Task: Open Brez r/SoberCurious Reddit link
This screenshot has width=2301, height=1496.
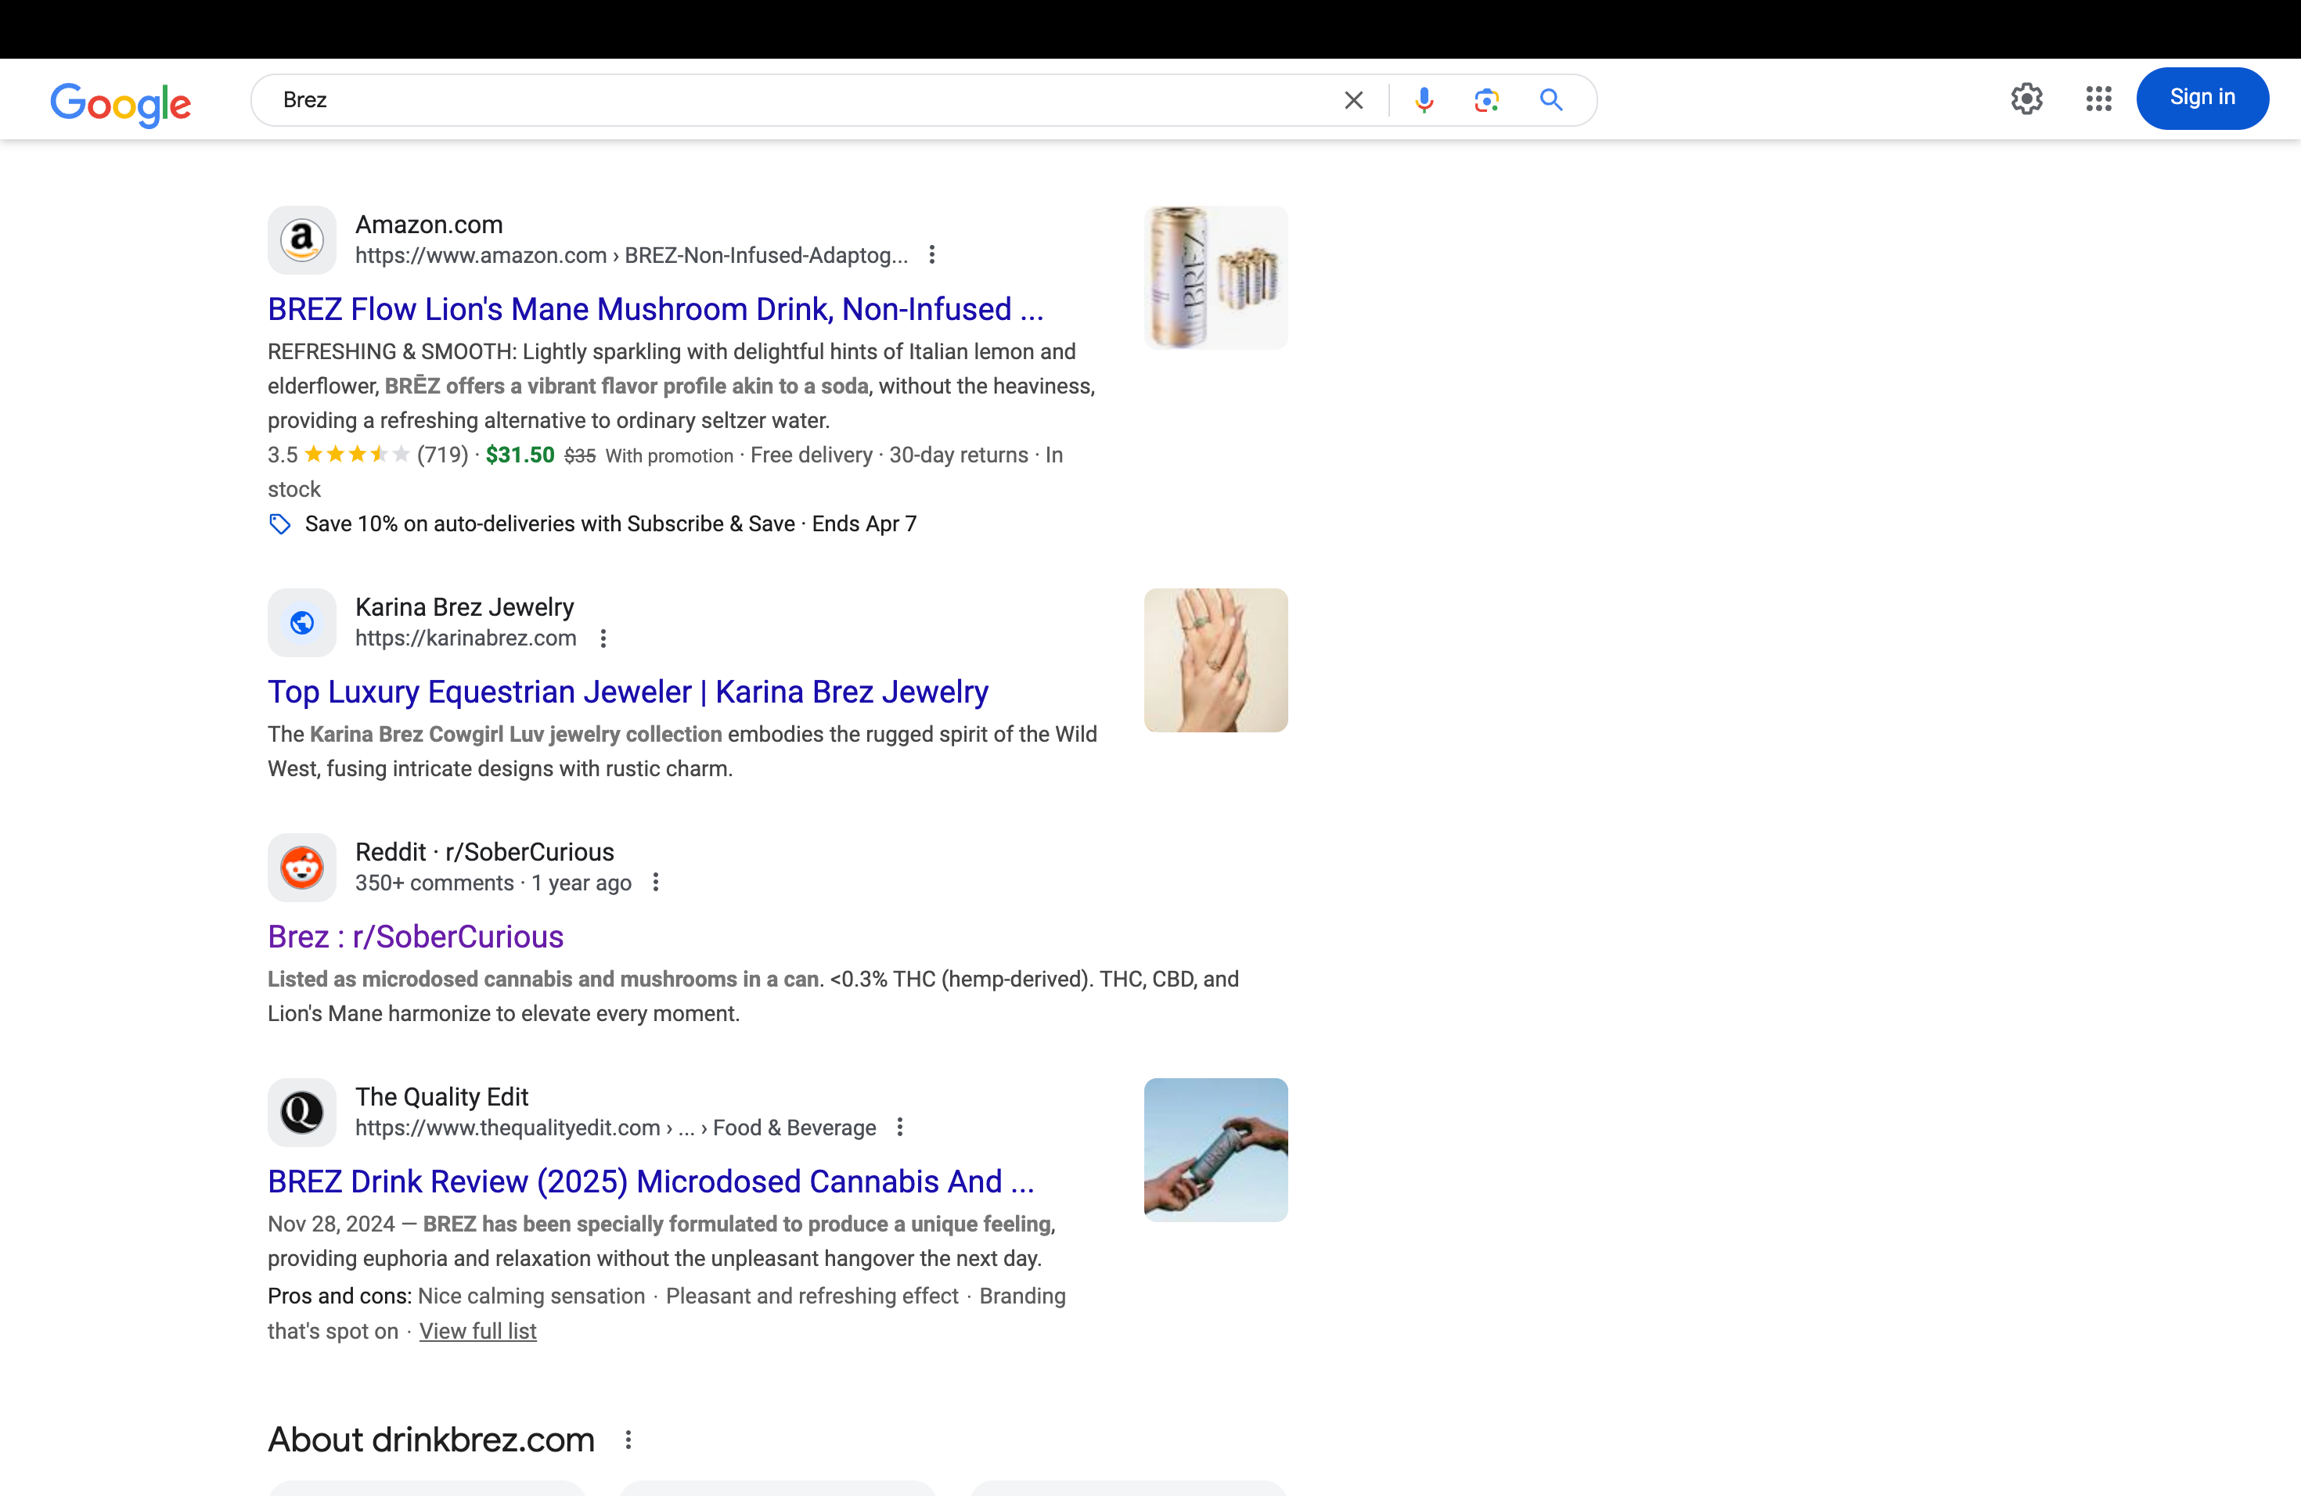Action: pos(416,937)
